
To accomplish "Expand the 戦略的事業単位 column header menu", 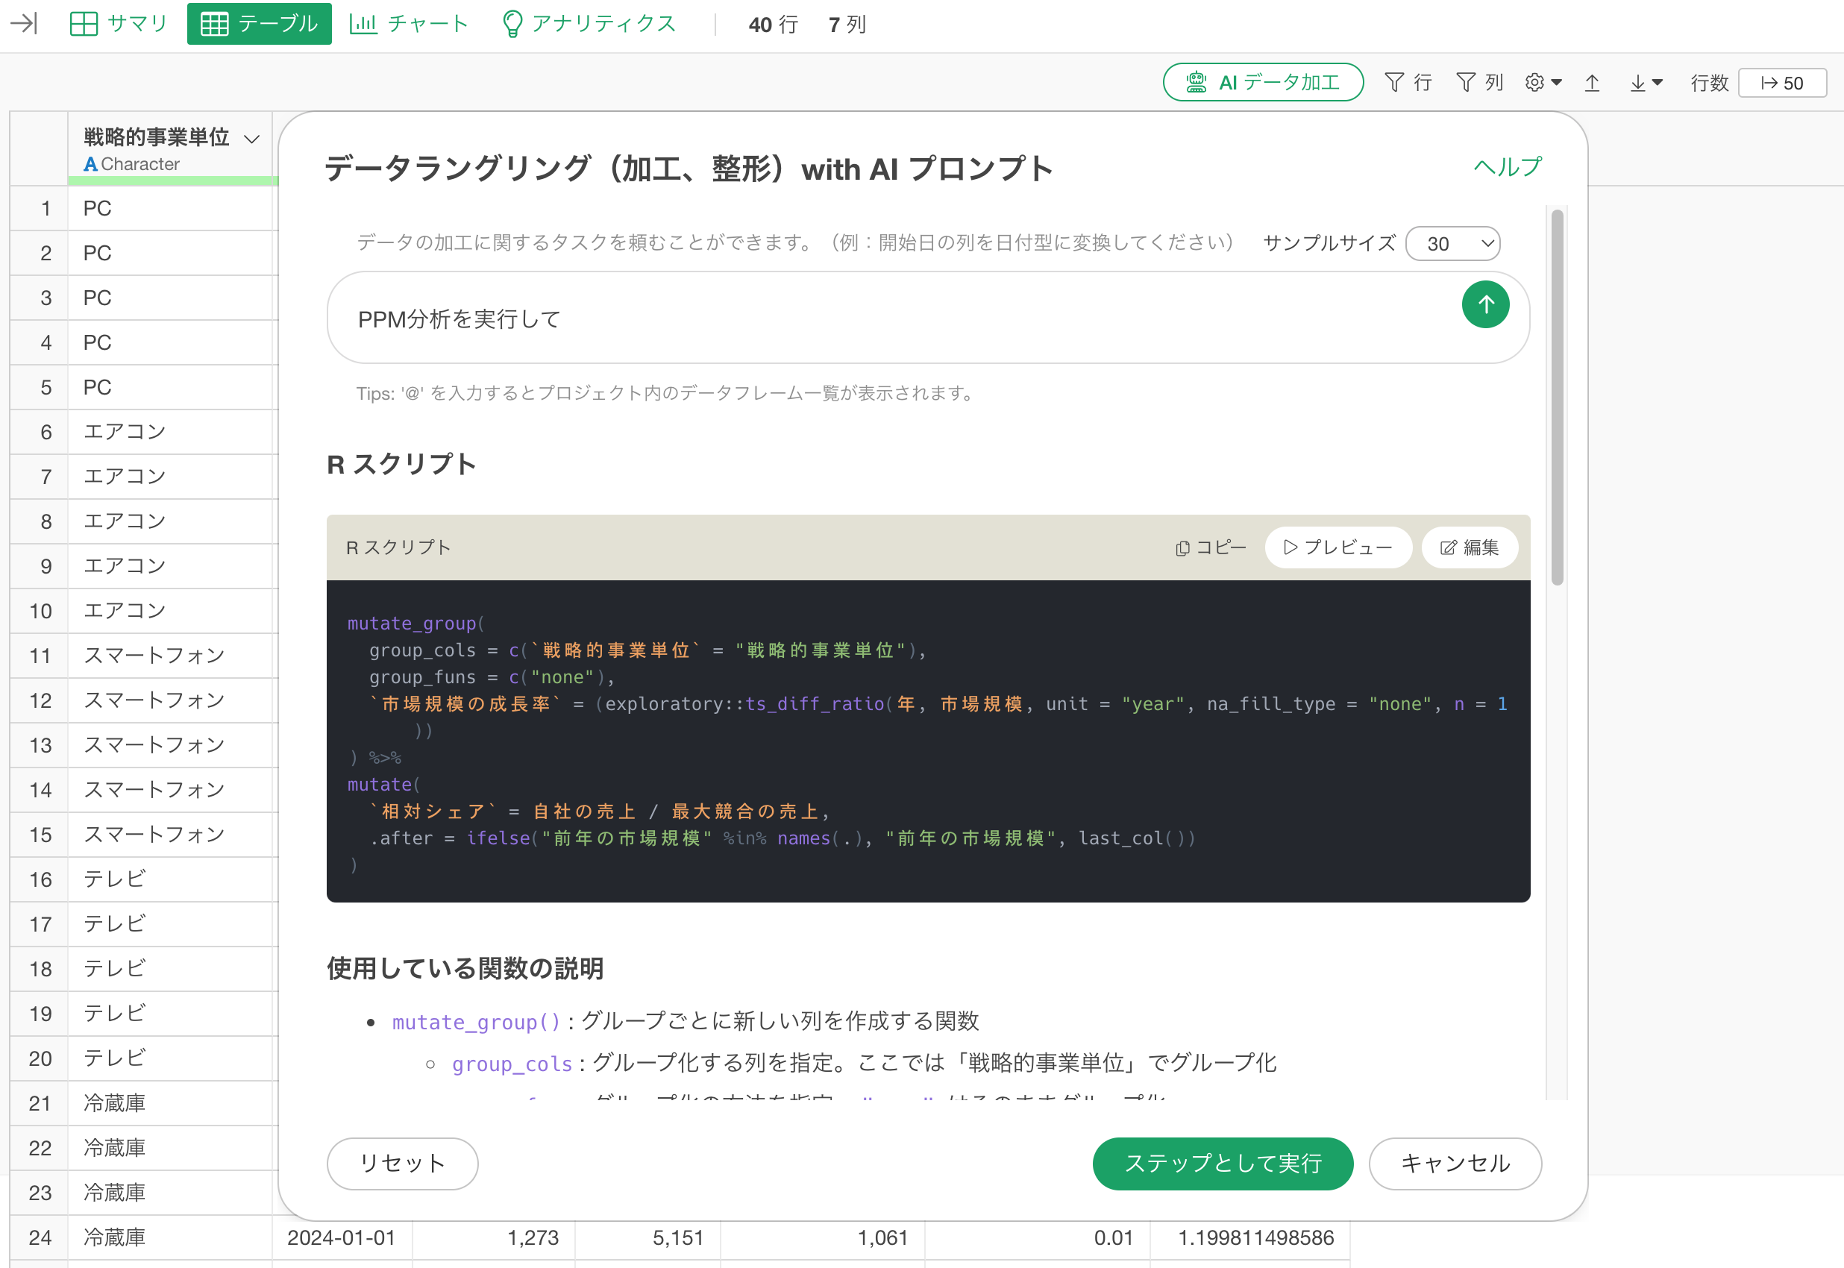I will point(252,139).
